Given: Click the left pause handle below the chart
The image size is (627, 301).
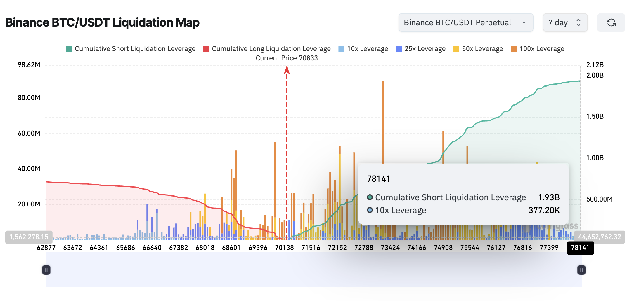Looking at the screenshot, I should tap(46, 270).
